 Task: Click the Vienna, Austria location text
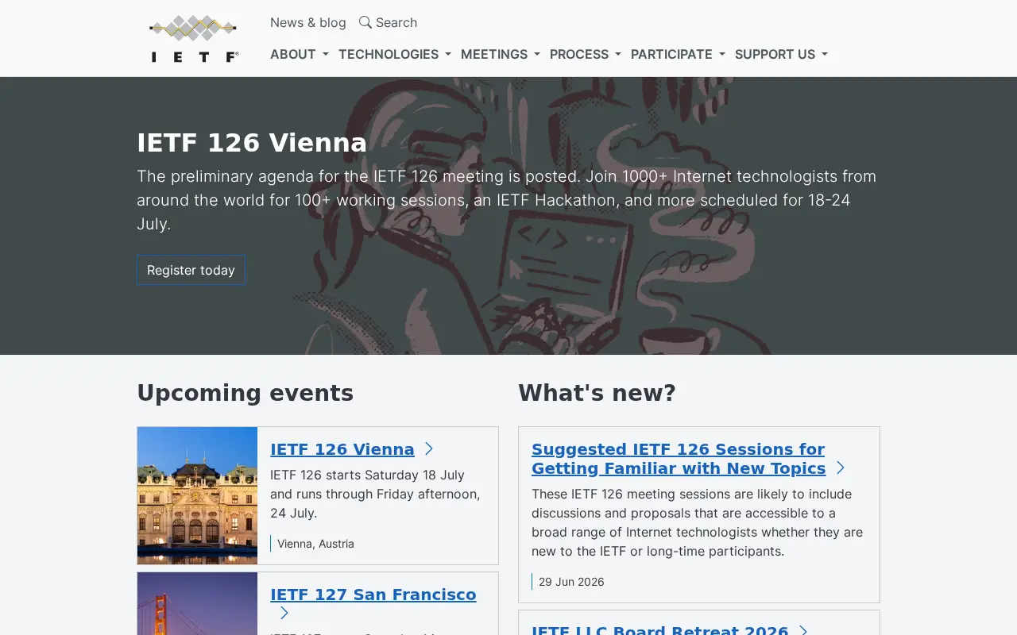pyautogui.click(x=315, y=544)
